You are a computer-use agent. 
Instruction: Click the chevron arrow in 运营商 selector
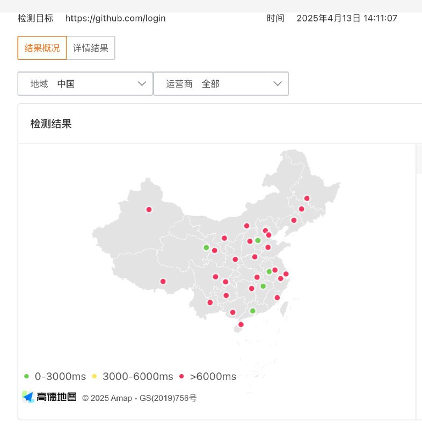[x=278, y=84]
